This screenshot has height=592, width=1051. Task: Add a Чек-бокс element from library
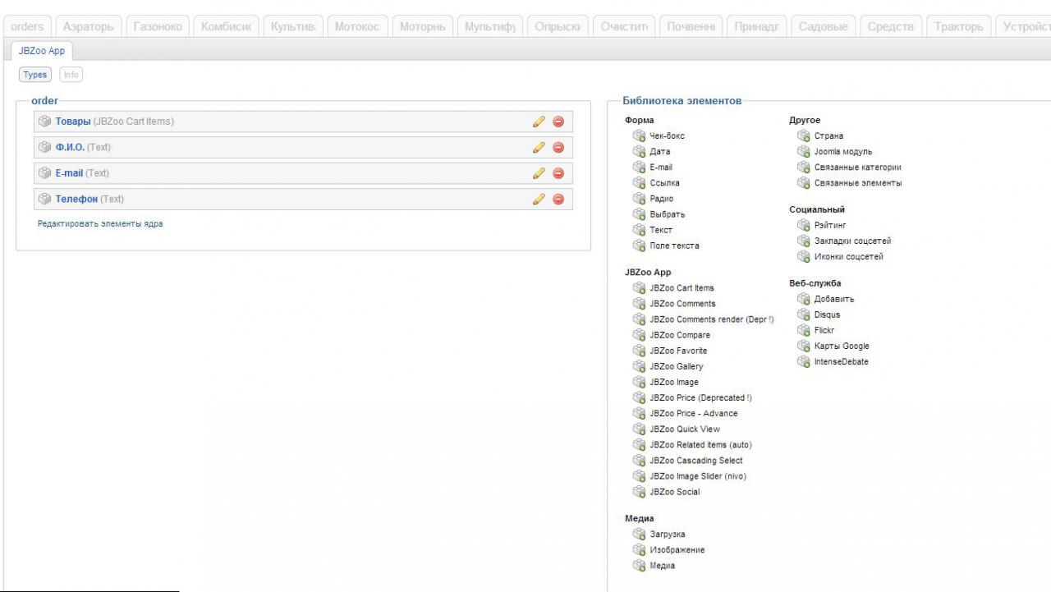(x=667, y=136)
